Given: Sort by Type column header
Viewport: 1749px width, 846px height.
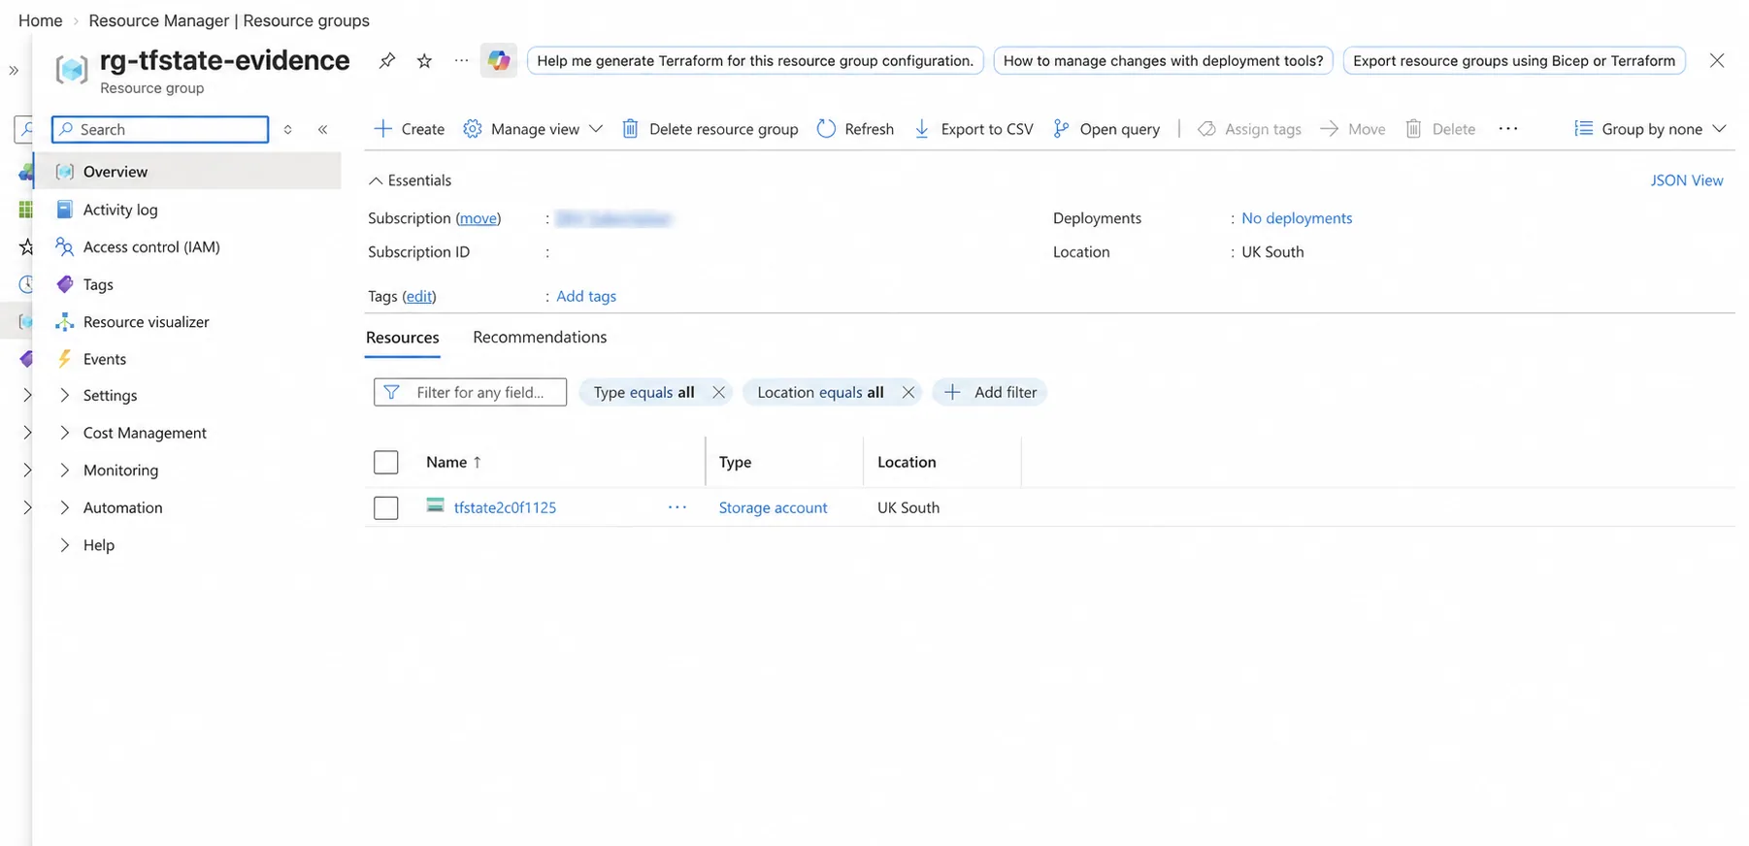Looking at the screenshot, I should coord(735,462).
